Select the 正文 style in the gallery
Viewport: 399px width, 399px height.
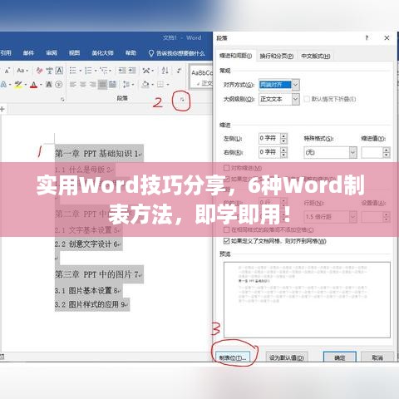(x=201, y=76)
